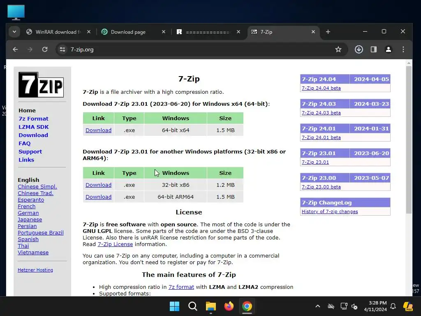The height and width of the screenshot is (316, 421).
Task: Open the taskbar clock showing 3:28 PM
Action: point(375,306)
